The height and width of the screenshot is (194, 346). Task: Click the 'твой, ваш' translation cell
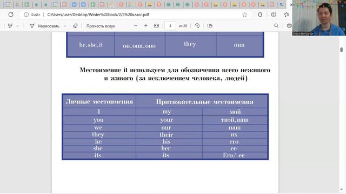[235, 120]
